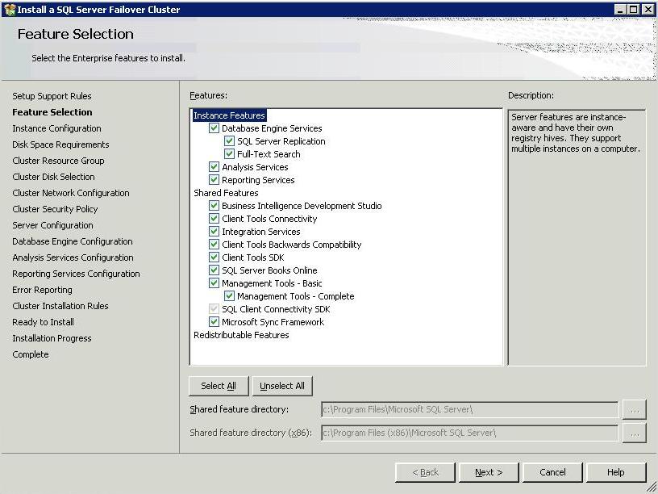This screenshot has height=494, width=658.
Task: Browse for Shared feature directory
Action: point(635,409)
